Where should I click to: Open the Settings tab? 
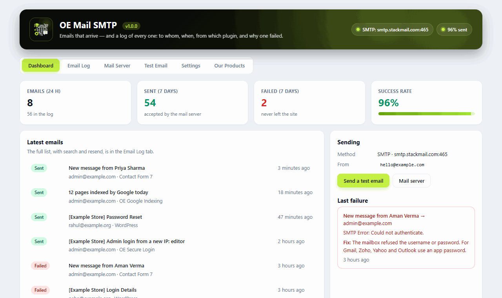(x=191, y=65)
